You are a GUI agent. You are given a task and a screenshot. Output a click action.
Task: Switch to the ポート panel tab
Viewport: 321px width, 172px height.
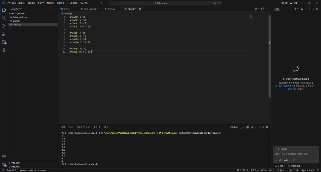106,127
